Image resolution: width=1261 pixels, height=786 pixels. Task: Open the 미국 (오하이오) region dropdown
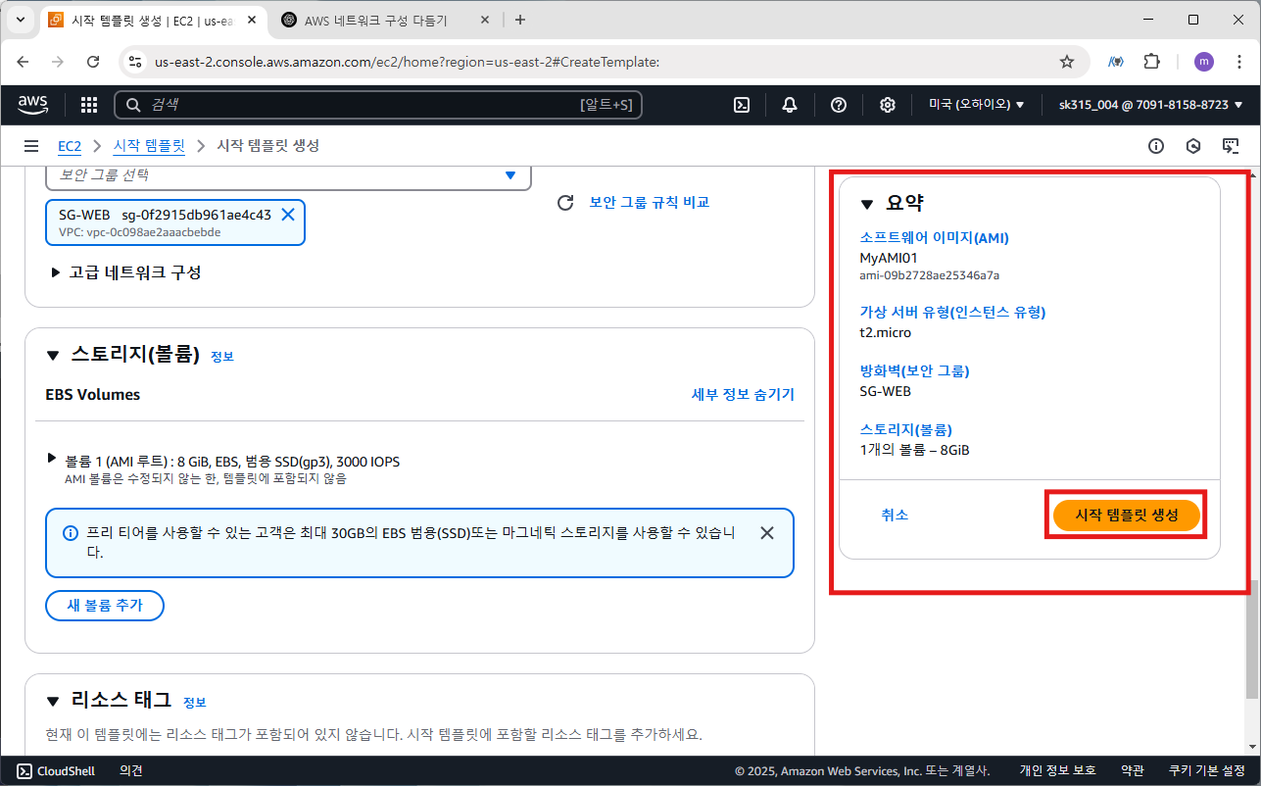(976, 105)
